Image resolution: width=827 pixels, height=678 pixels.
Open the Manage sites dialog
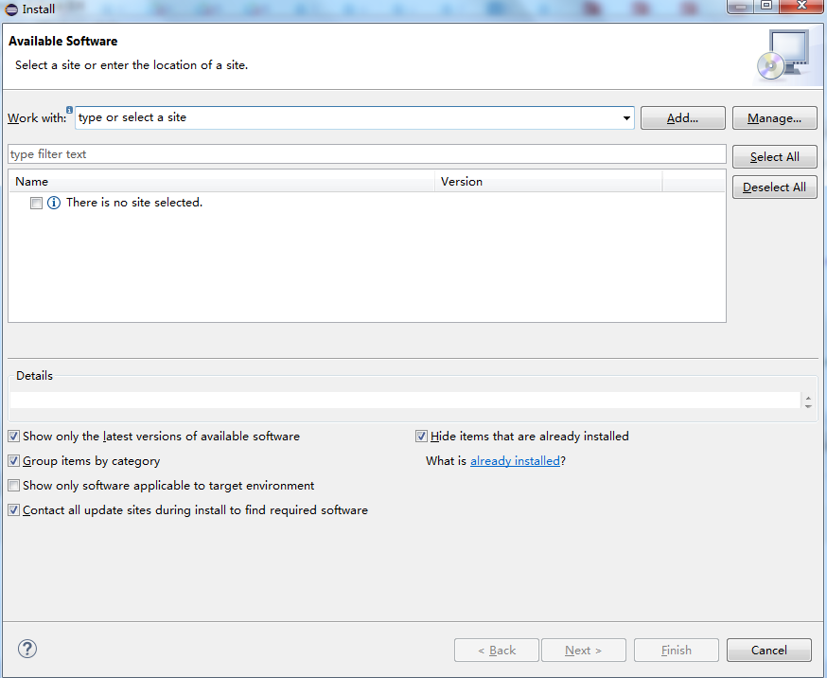click(x=774, y=117)
